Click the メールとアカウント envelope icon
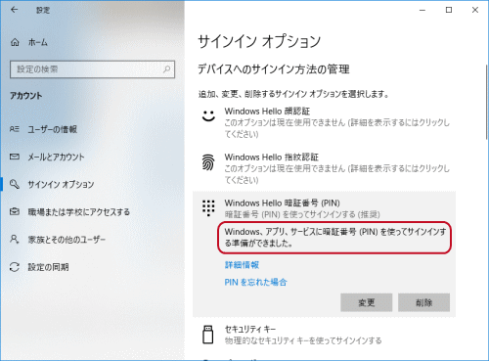Screen dimensions: 489x361 pos(15,157)
